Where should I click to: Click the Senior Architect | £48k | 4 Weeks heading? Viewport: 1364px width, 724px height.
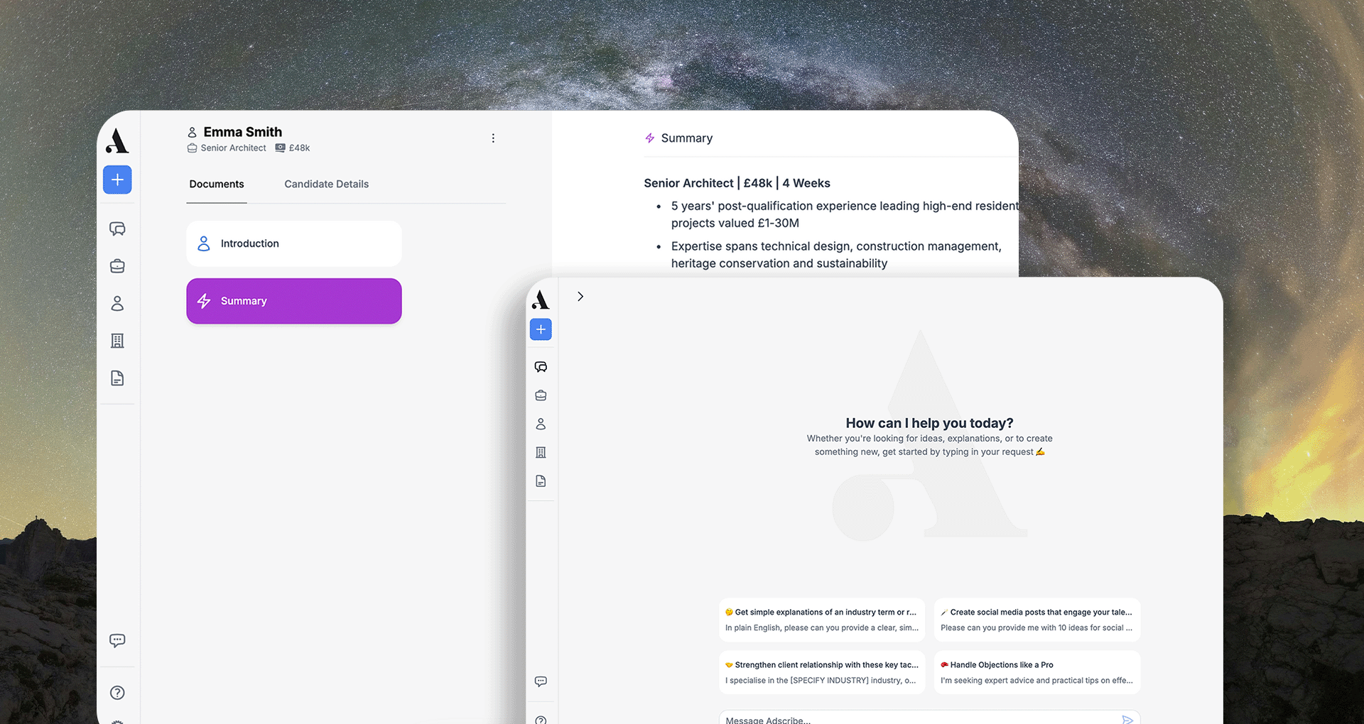coord(737,183)
